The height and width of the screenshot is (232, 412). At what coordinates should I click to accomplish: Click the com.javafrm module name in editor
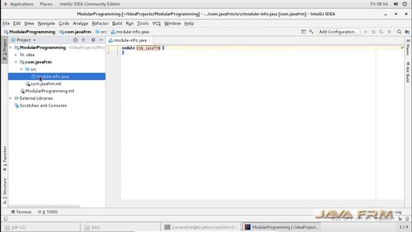(148, 48)
